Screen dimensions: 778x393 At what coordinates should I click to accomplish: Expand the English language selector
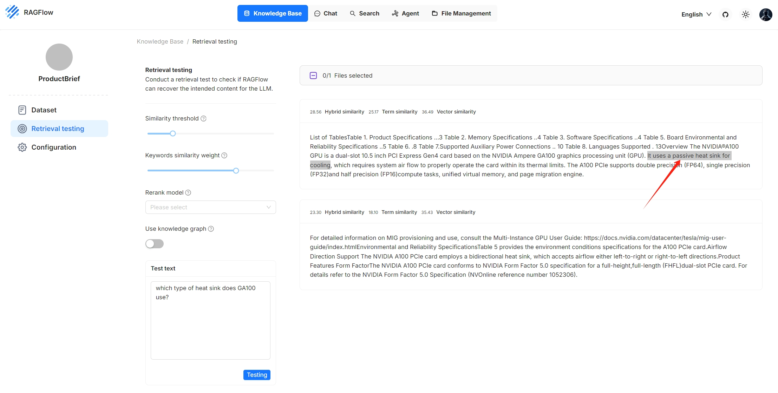pos(696,14)
